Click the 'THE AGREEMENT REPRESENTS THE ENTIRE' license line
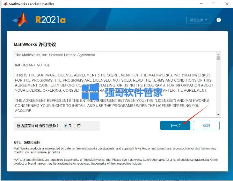233x181 pixels. tap(112, 100)
